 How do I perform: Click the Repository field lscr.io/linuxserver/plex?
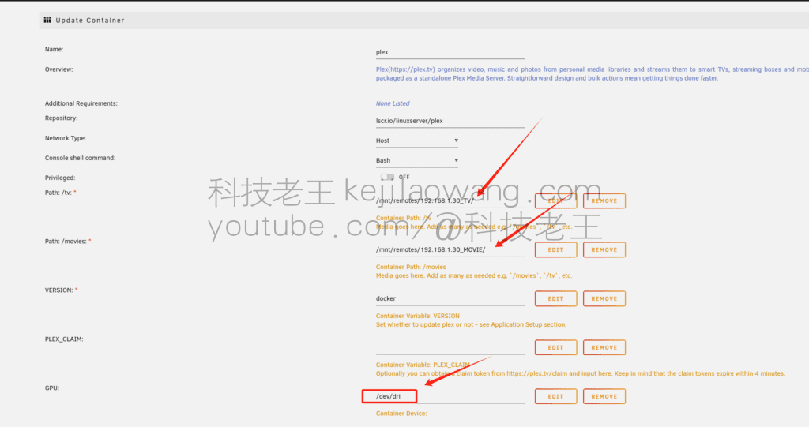pyautogui.click(x=450, y=122)
